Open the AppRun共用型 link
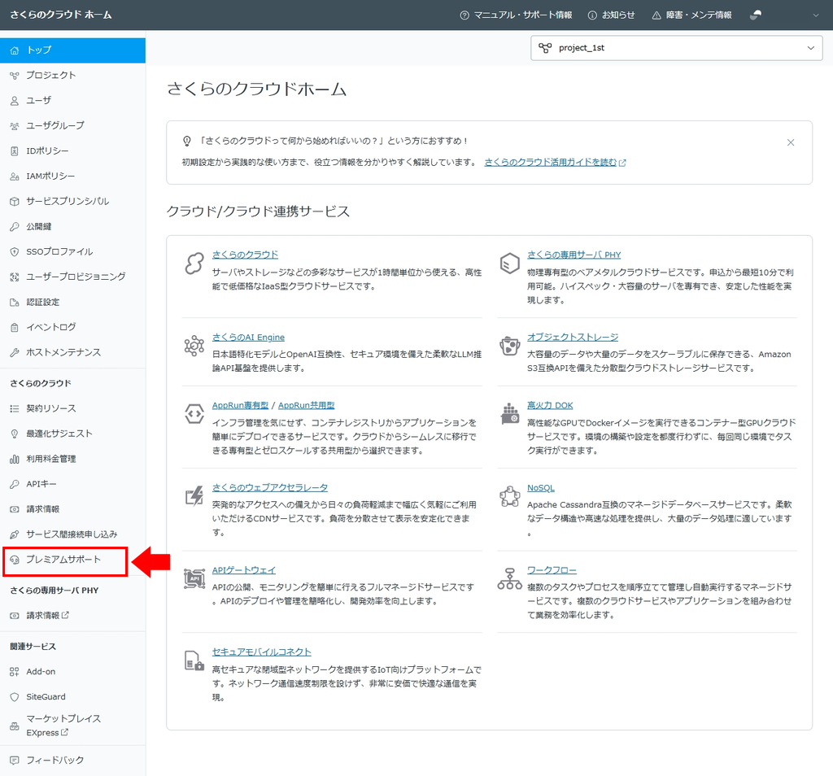833x776 pixels. [307, 405]
